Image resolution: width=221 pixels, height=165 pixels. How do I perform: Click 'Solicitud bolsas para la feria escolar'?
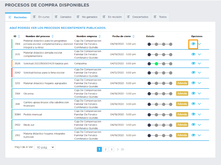[44, 73]
